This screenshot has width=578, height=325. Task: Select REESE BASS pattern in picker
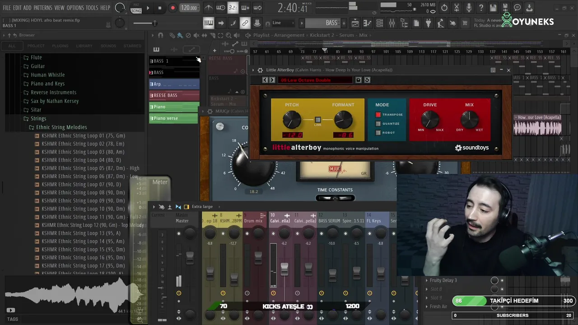coord(174,95)
